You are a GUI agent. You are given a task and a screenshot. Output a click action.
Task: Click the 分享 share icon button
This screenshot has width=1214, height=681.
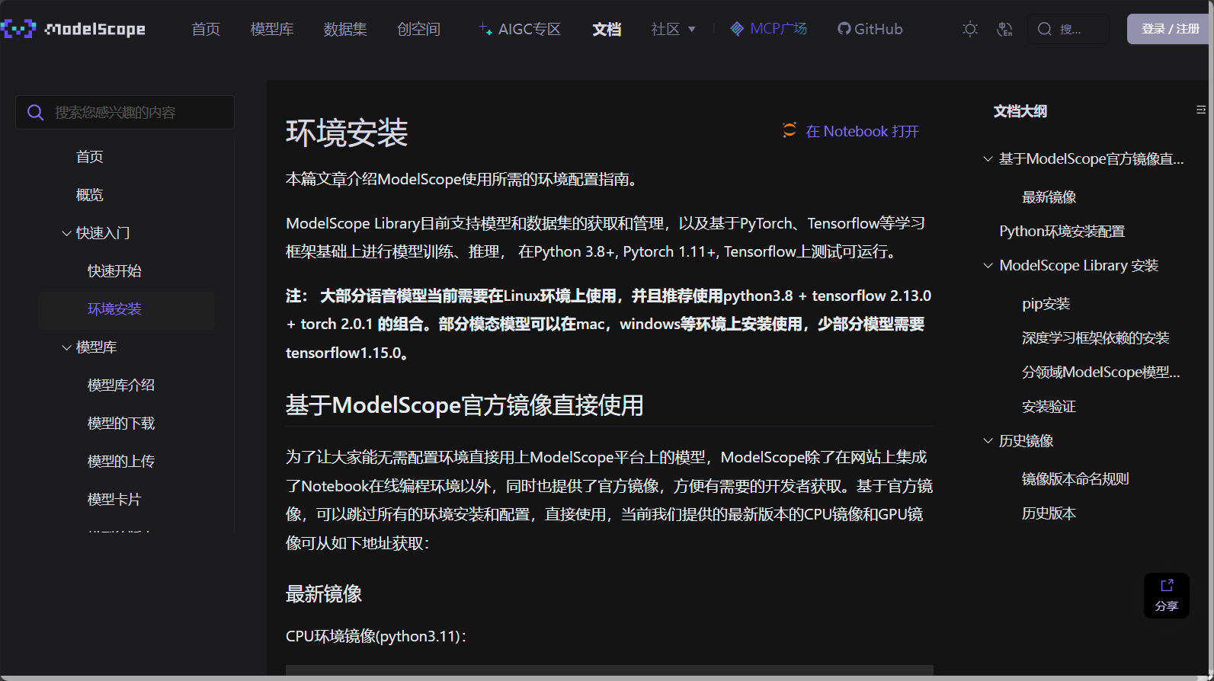tap(1167, 595)
